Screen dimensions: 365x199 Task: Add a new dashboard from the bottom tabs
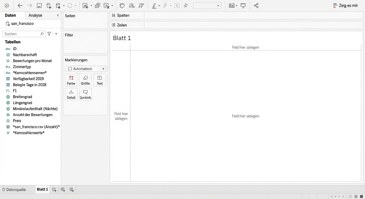[63, 190]
